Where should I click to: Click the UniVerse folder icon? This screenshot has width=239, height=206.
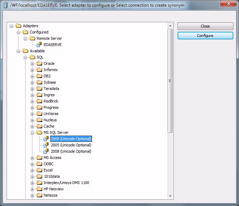click(x=39, y=113)
